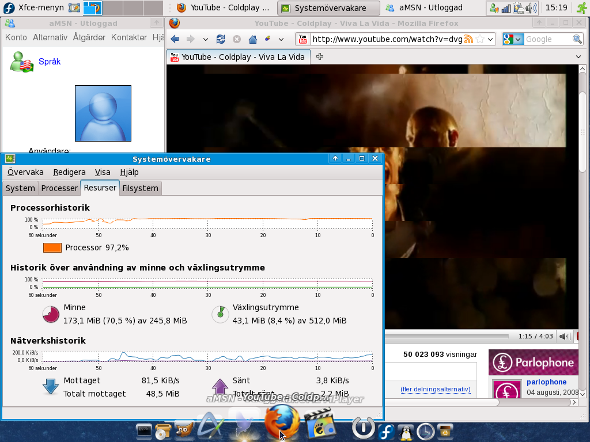Click the bookmarks toolbar berry icon
The height and width of the screenshot is (442, 590).
tap(268, 39)
